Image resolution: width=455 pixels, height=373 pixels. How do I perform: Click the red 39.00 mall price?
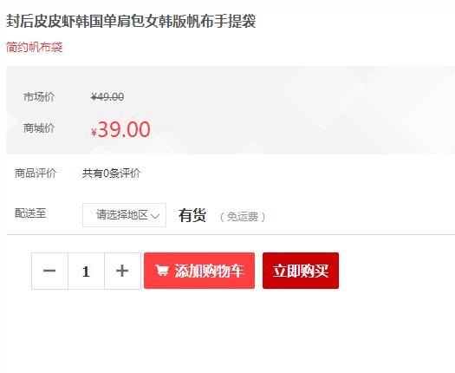(124, 129)
